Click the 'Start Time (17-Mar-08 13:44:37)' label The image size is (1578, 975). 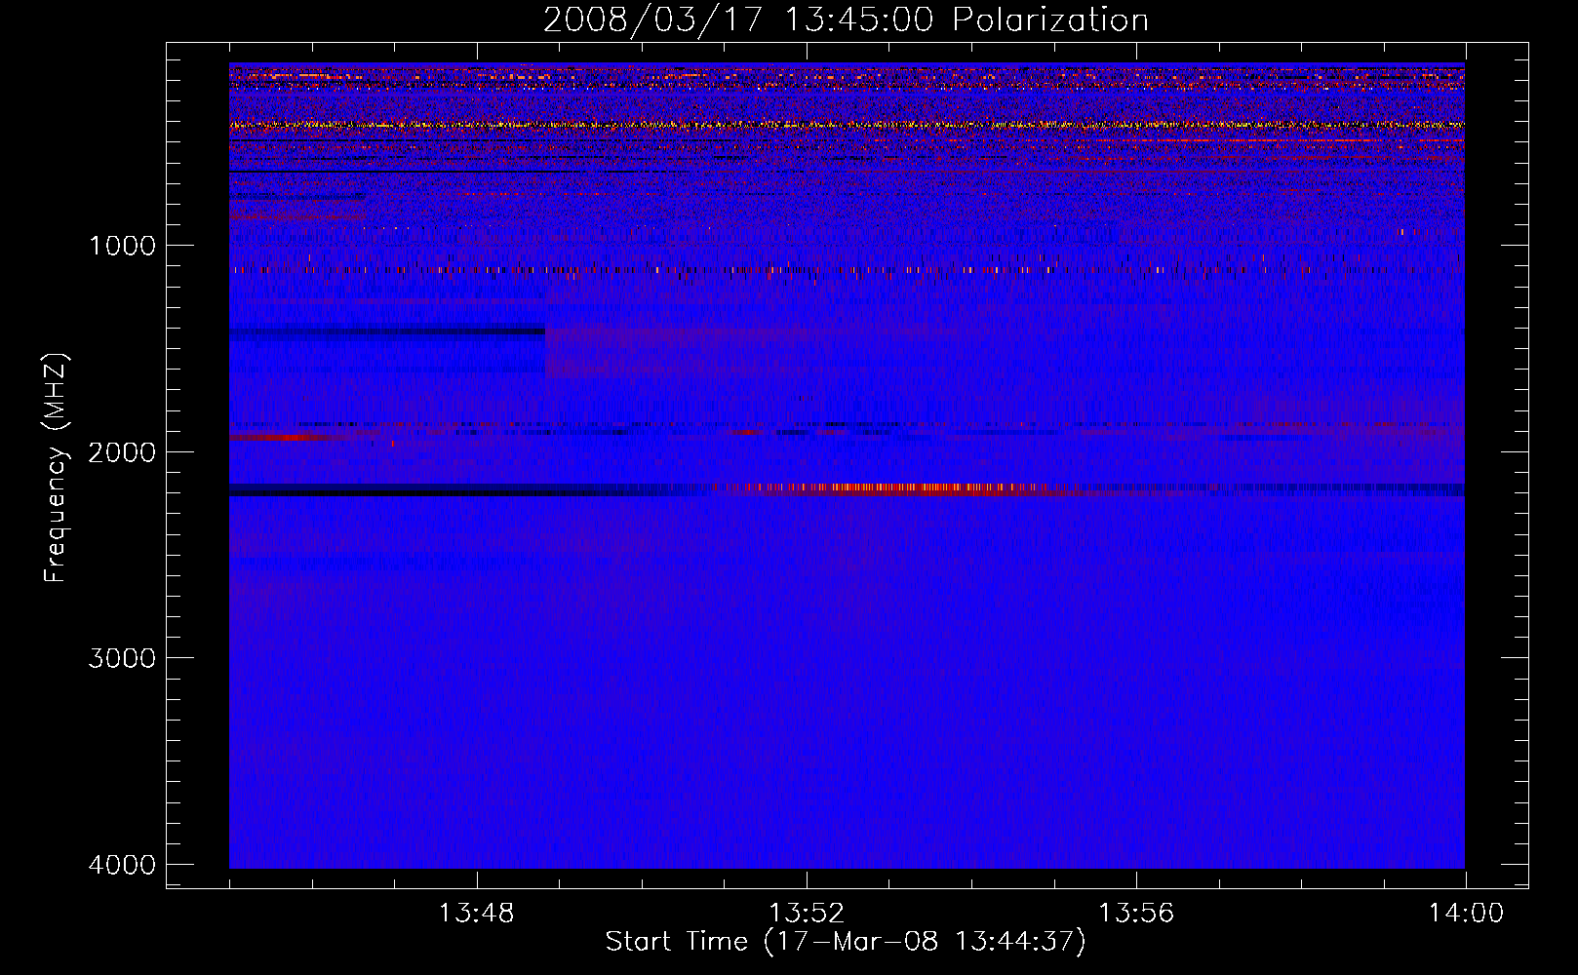pyautogui.click(x=846, y=942)
